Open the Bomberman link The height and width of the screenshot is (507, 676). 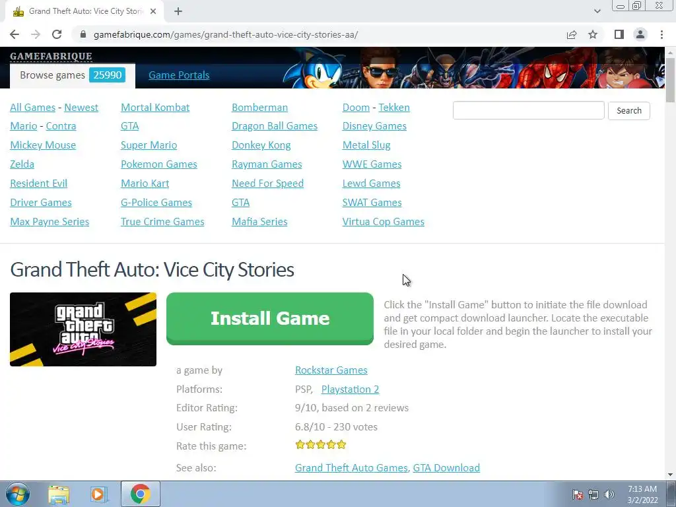(259, 108)
